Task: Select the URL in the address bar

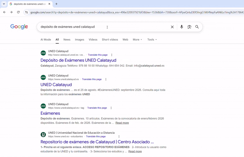Action: click(137, 12)
